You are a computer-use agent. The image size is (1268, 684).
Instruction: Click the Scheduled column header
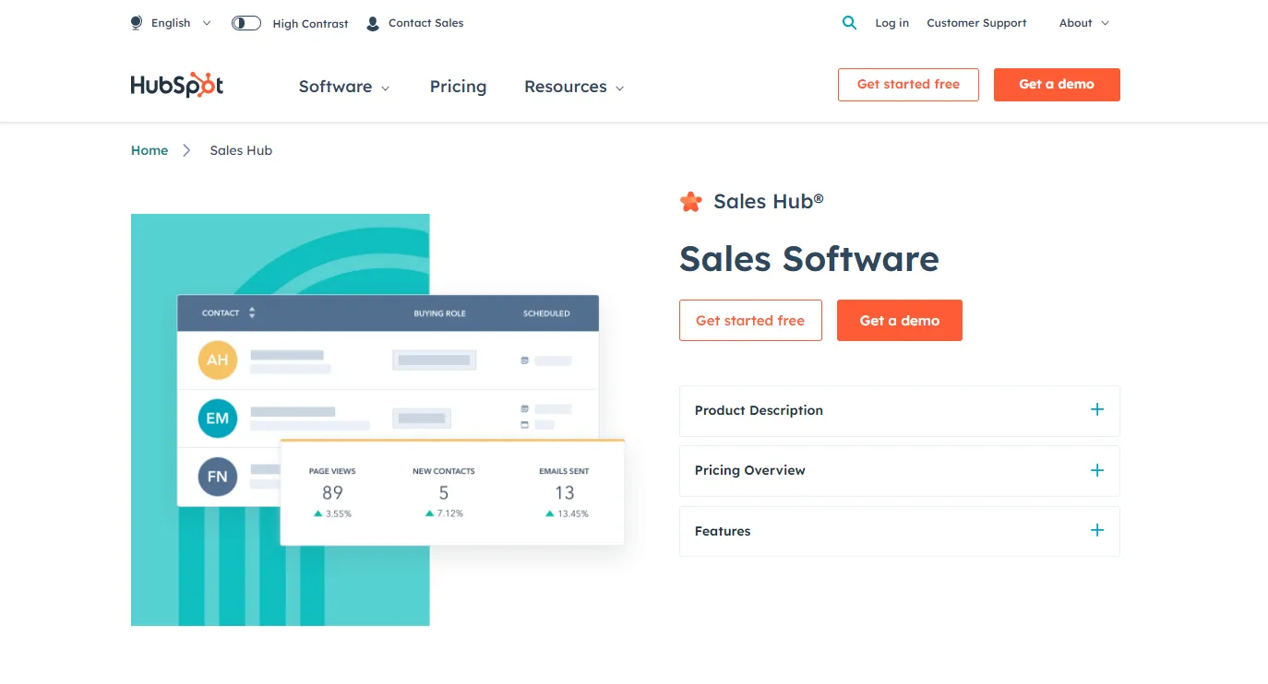click(x=546, y=313)
